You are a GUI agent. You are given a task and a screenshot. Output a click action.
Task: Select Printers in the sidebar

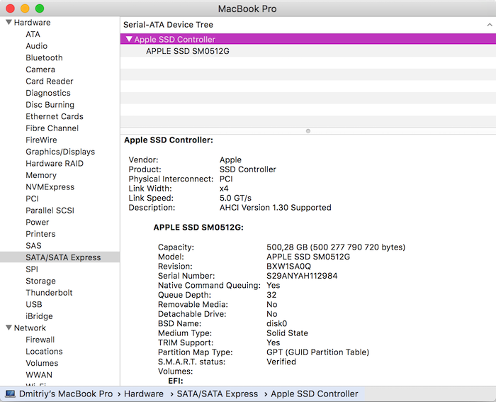[40, 233]
